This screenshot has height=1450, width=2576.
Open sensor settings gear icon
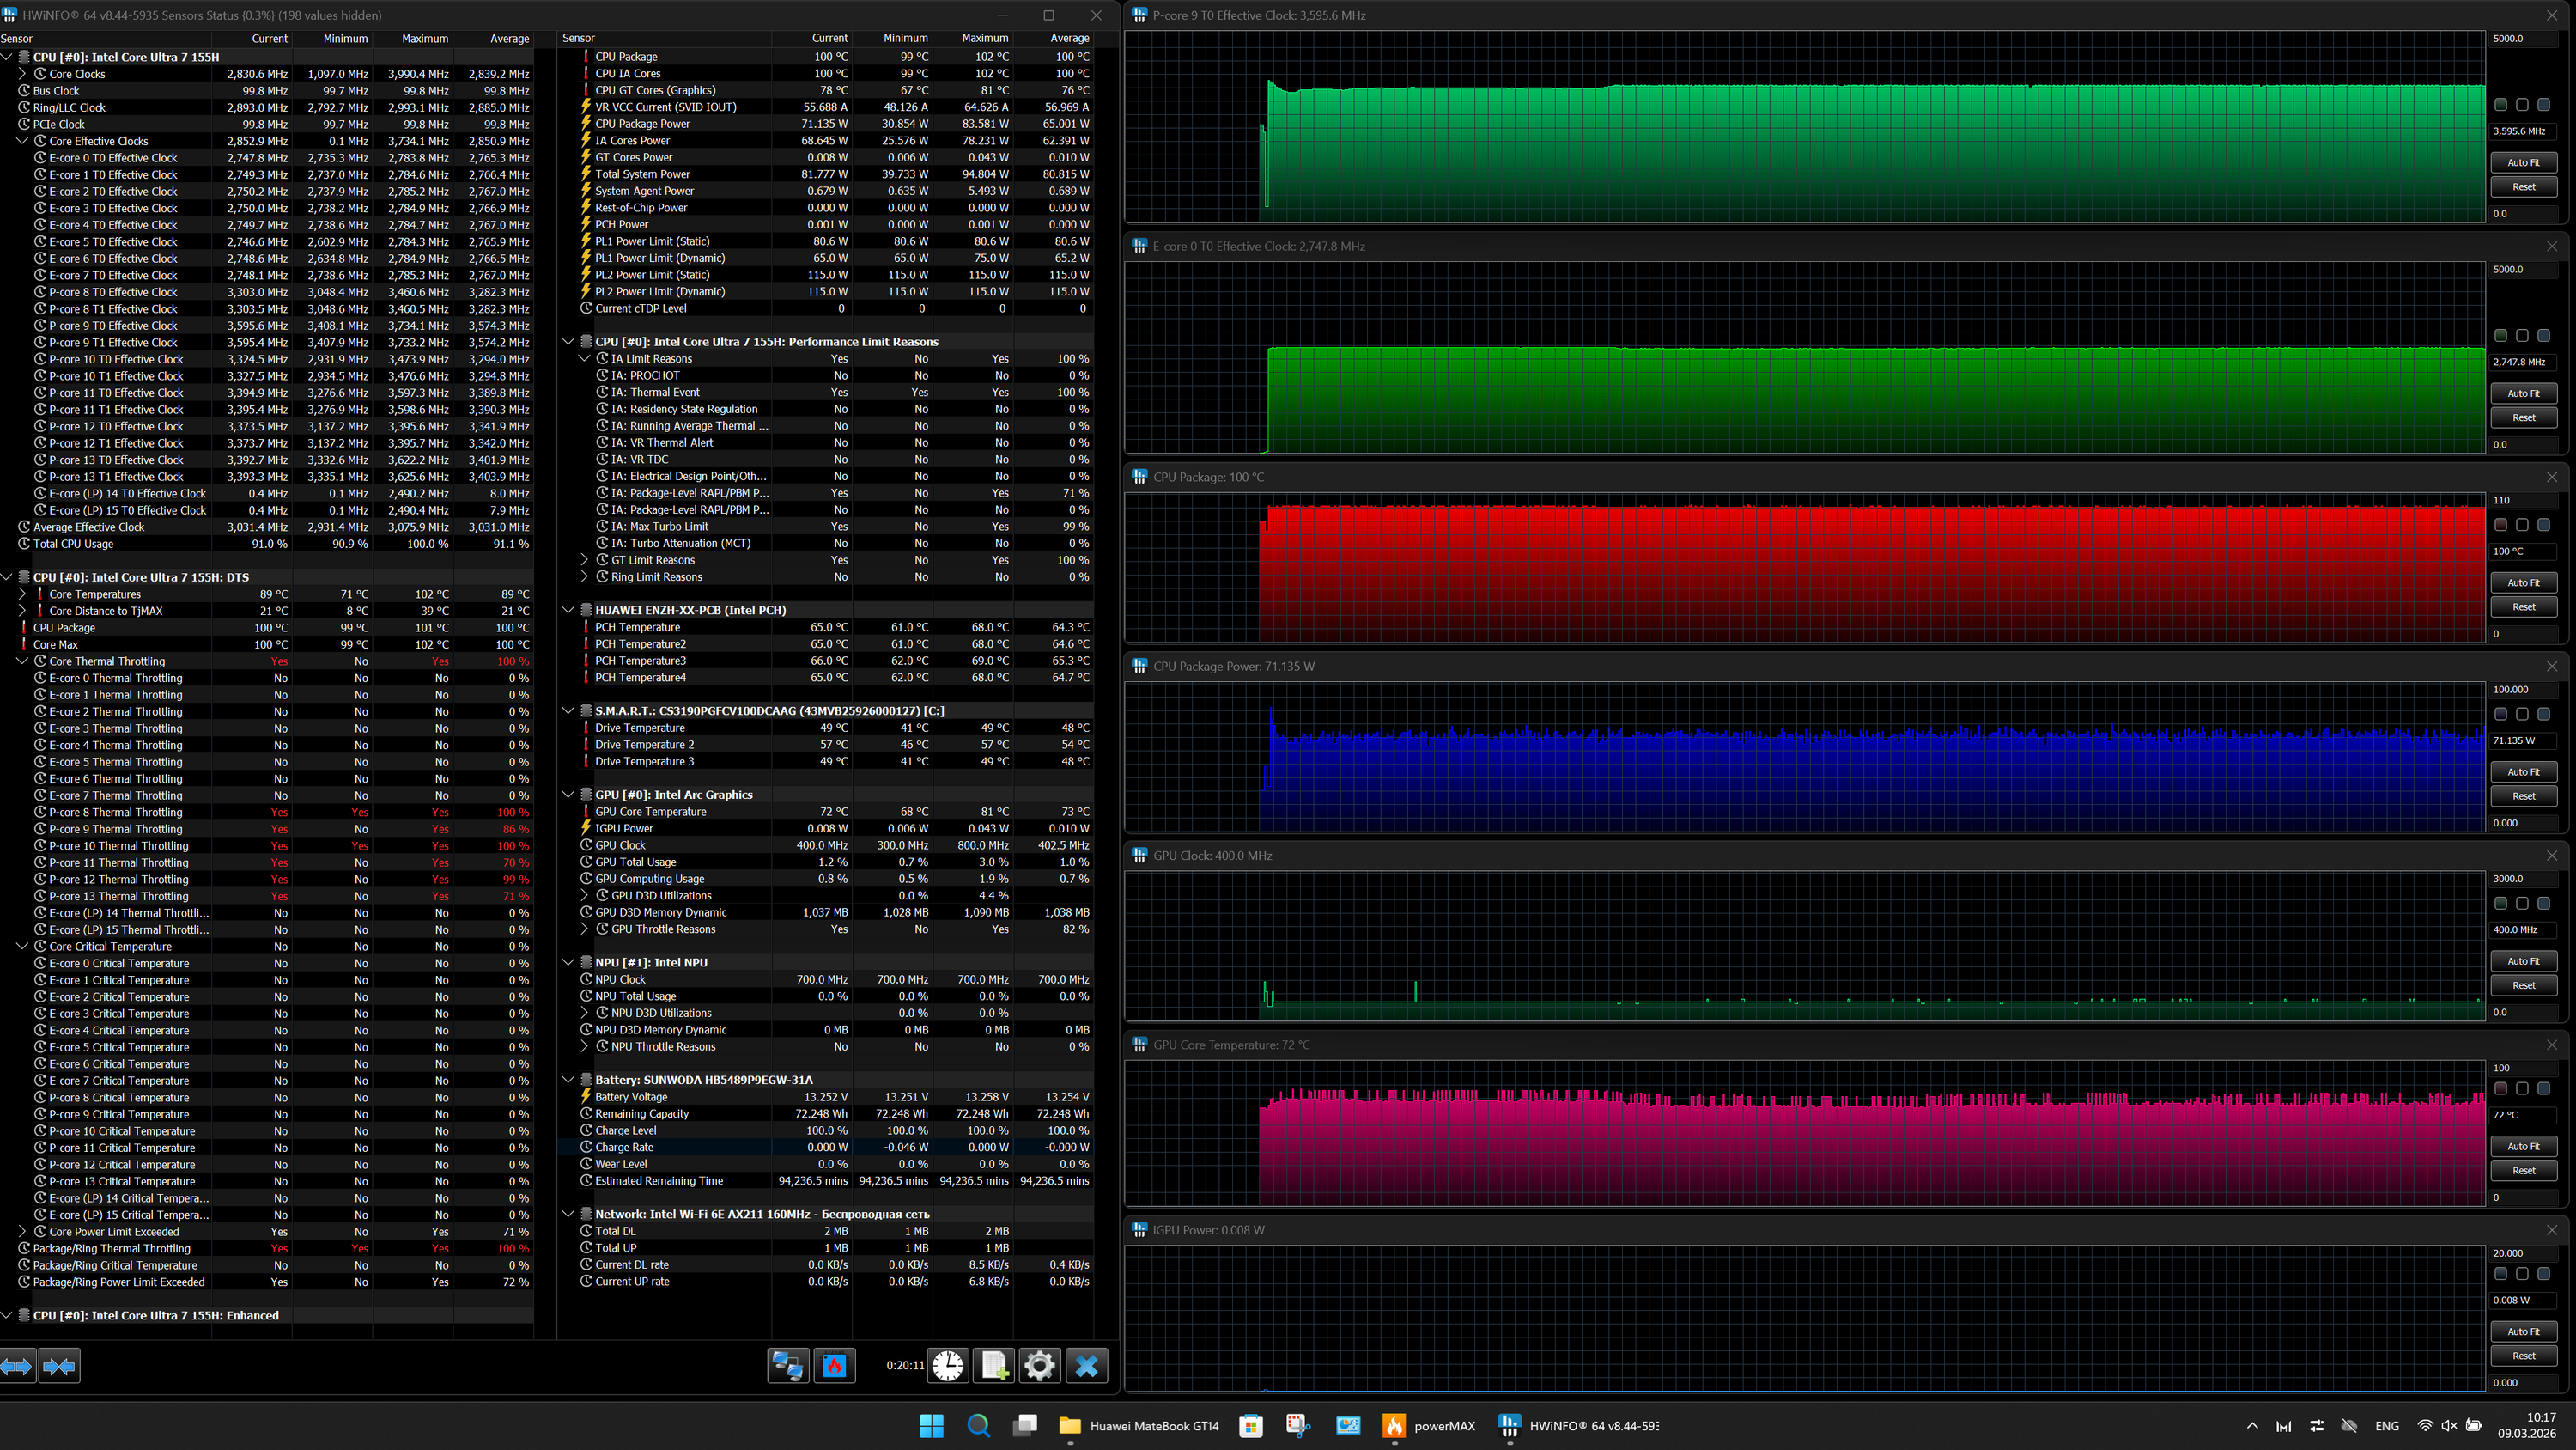coord(1040,1365)
